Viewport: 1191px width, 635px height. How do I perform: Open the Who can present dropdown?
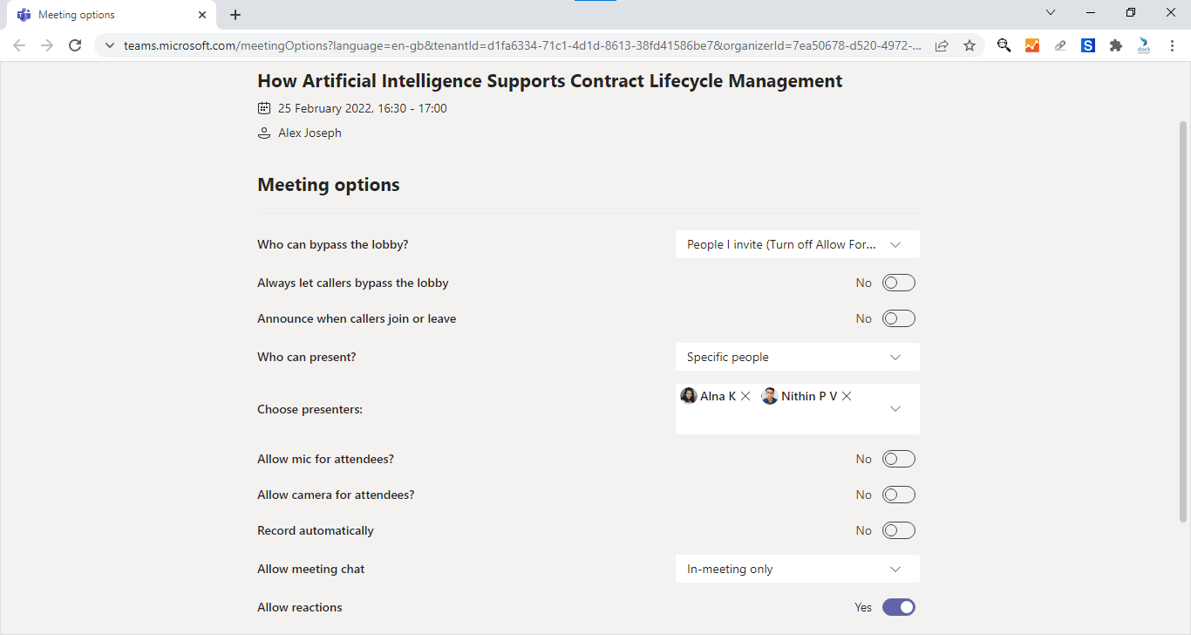[797, 356]
